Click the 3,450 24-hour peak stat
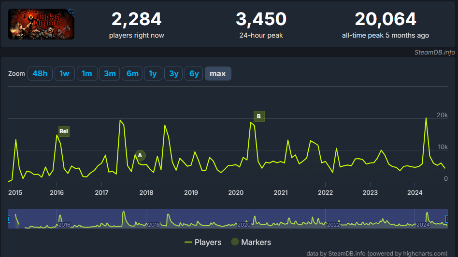458x257 pixels. point(261,25)
